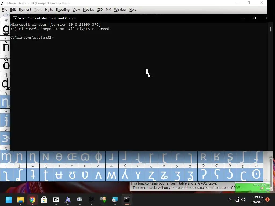
Task: Open the Windows Start menu
Action: pos(9,200)
